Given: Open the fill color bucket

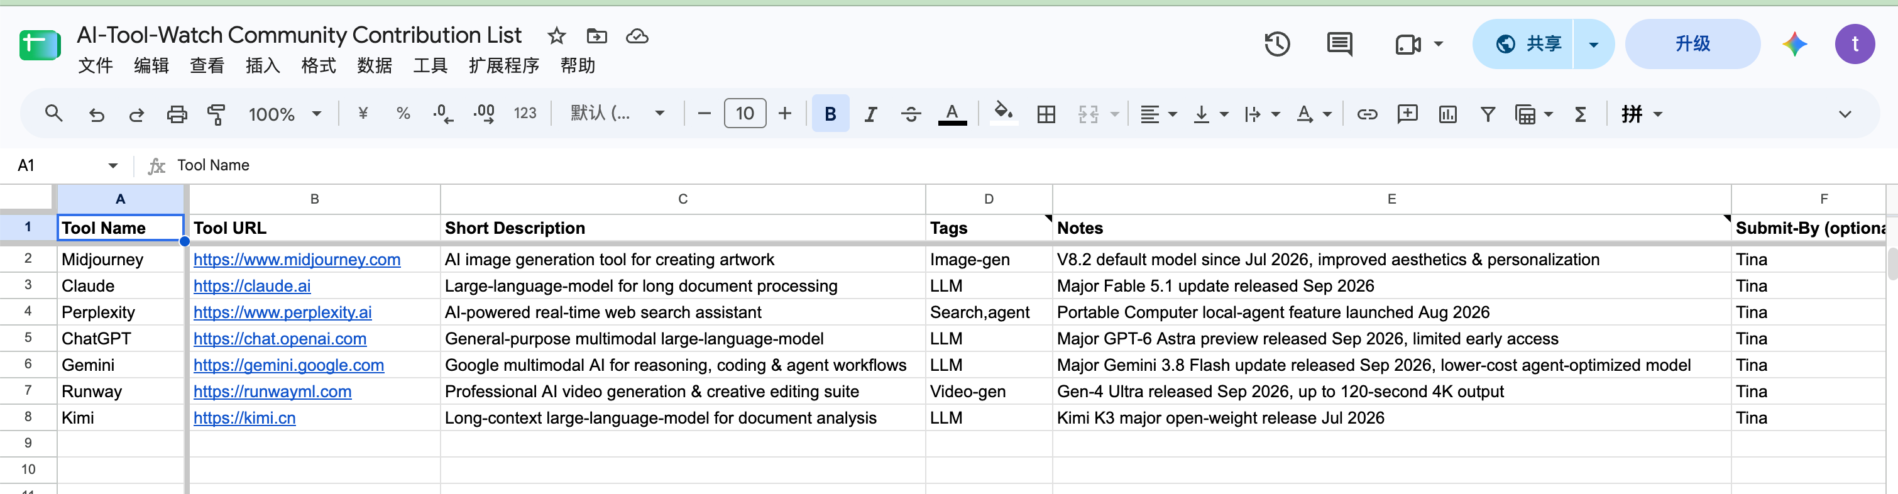Looking at the screenshot, I should click(x=1003, y=114).
